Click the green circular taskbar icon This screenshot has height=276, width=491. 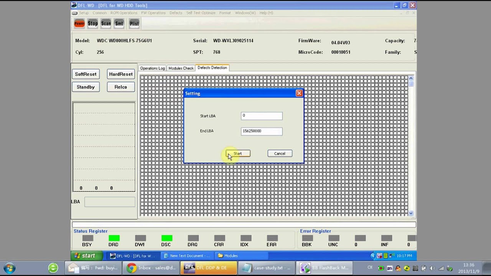[x=53, y=268]
